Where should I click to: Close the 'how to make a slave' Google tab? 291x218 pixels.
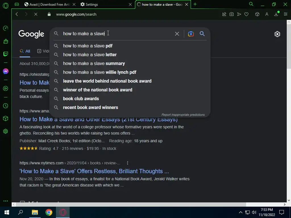tap(186, 5)
